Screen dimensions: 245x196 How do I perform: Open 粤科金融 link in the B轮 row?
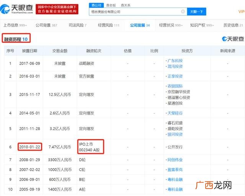(x=175, y=180)
